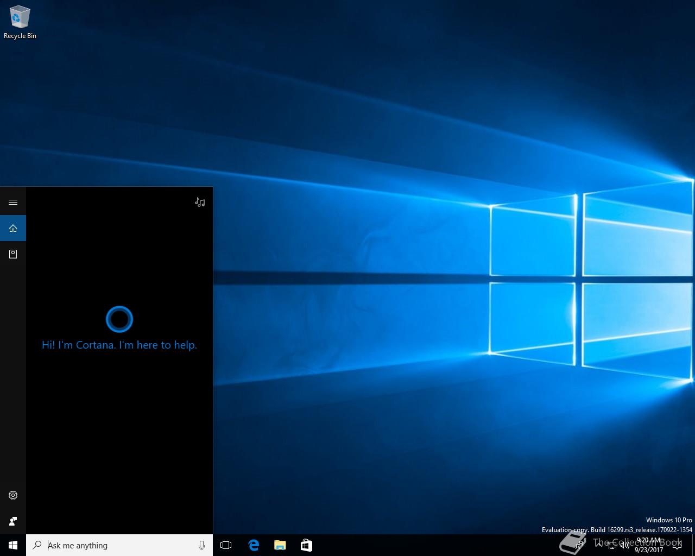The height and width of the screenshot is (556, 695).
Task: Open Microsoft Store from the taskbar
Action: [306, 545]
